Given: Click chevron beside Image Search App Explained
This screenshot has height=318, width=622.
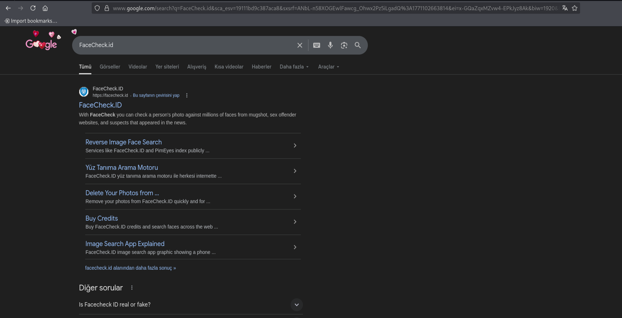Looking at the screenshot, I should point(295,247).
